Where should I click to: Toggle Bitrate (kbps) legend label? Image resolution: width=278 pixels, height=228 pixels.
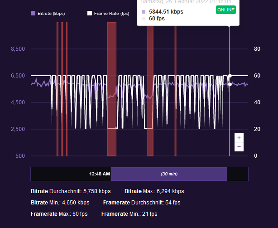pos(51,14)
